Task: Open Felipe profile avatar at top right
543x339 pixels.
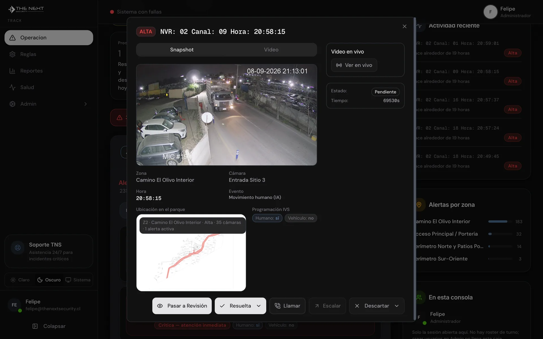Action: coord(490,12)
